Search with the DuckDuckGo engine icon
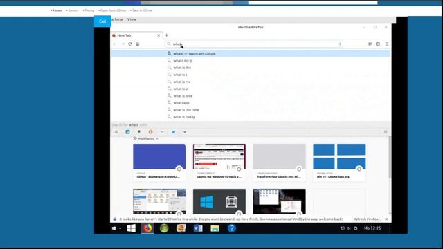 pyautogui.click(x=151, y=132)
